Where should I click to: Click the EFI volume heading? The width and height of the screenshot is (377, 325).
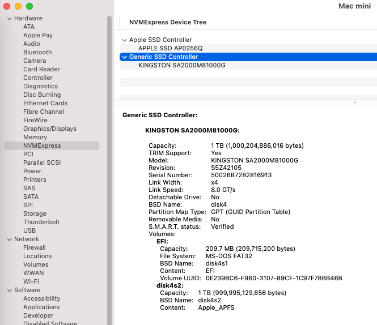(x=162, y=241)
